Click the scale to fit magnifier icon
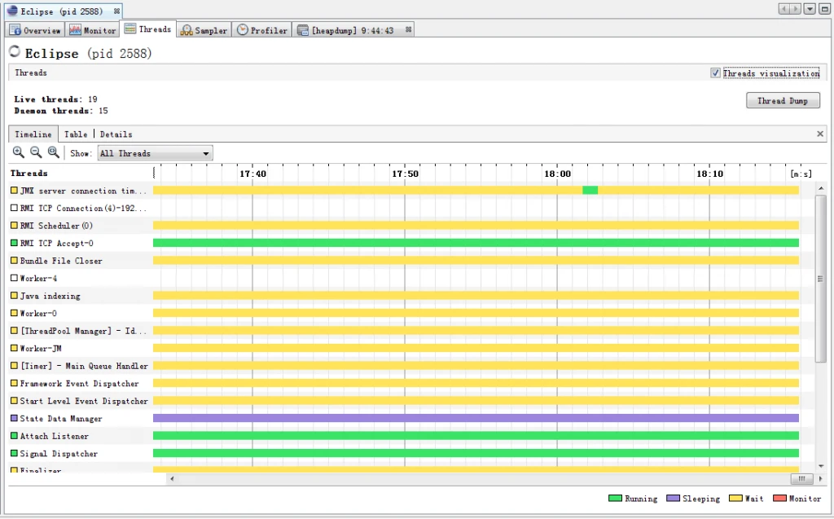 click(x=54, y=152)
